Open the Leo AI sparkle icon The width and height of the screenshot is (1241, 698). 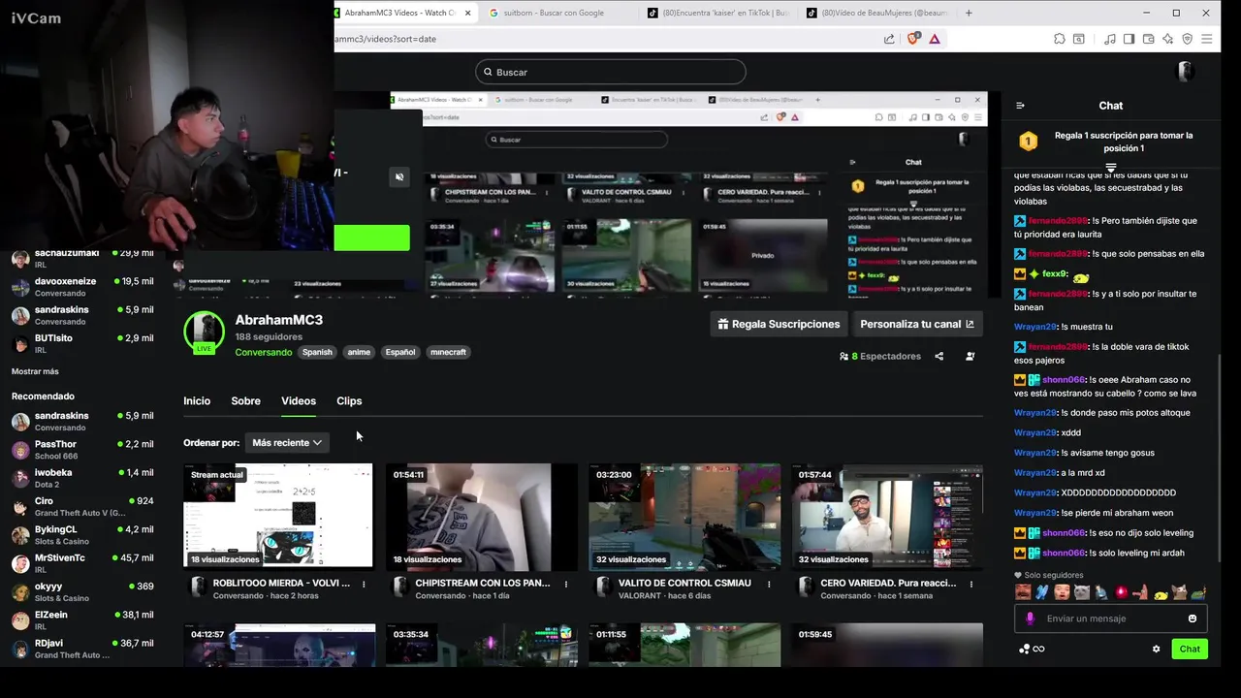point(1168,39)
